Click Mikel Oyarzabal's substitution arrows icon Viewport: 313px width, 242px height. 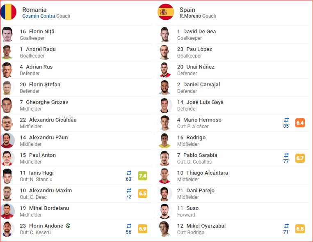(286, 226)
